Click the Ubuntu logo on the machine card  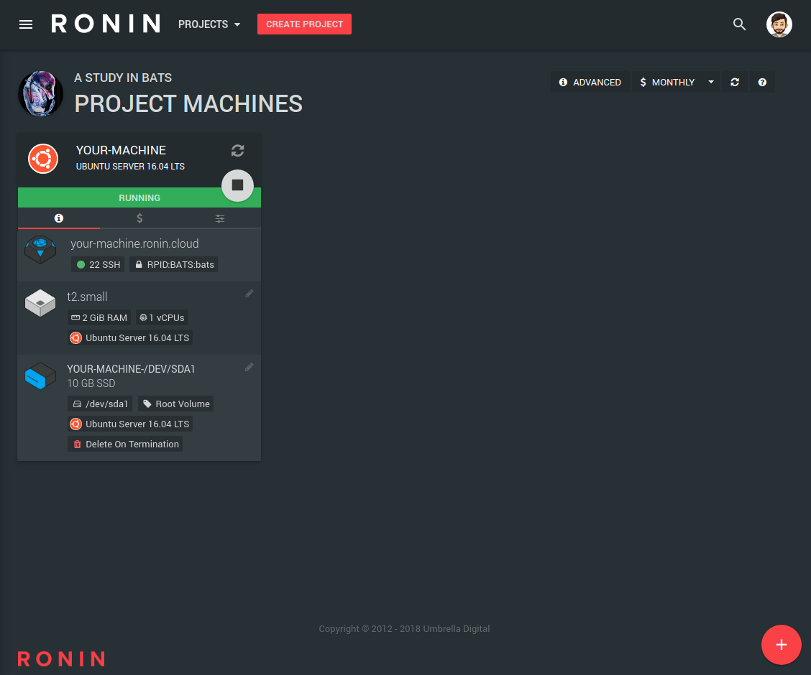point(42,159)
